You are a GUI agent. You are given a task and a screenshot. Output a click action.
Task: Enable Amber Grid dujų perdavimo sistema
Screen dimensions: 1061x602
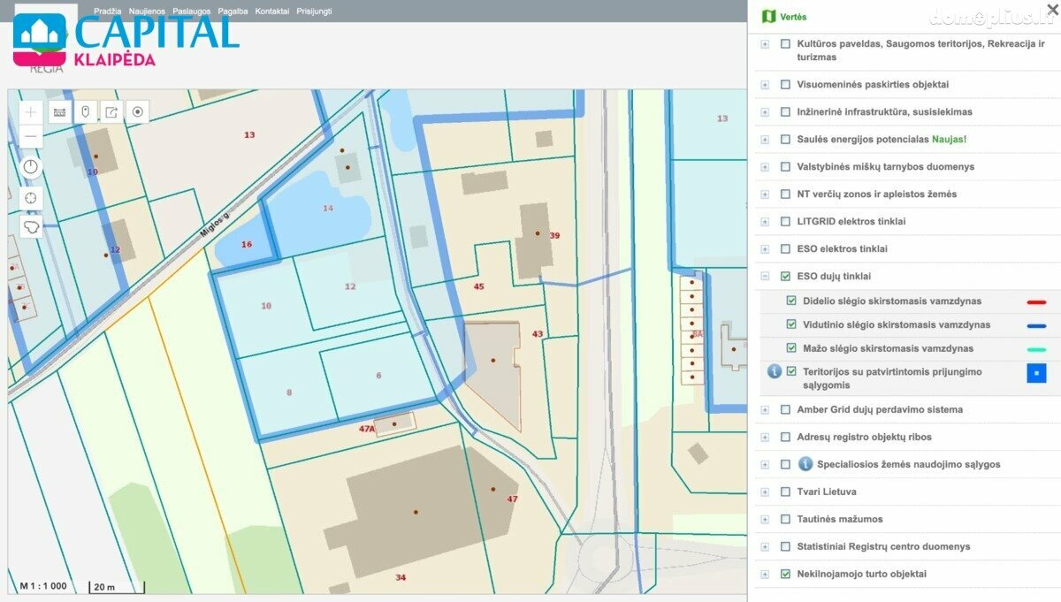(785, 410)
